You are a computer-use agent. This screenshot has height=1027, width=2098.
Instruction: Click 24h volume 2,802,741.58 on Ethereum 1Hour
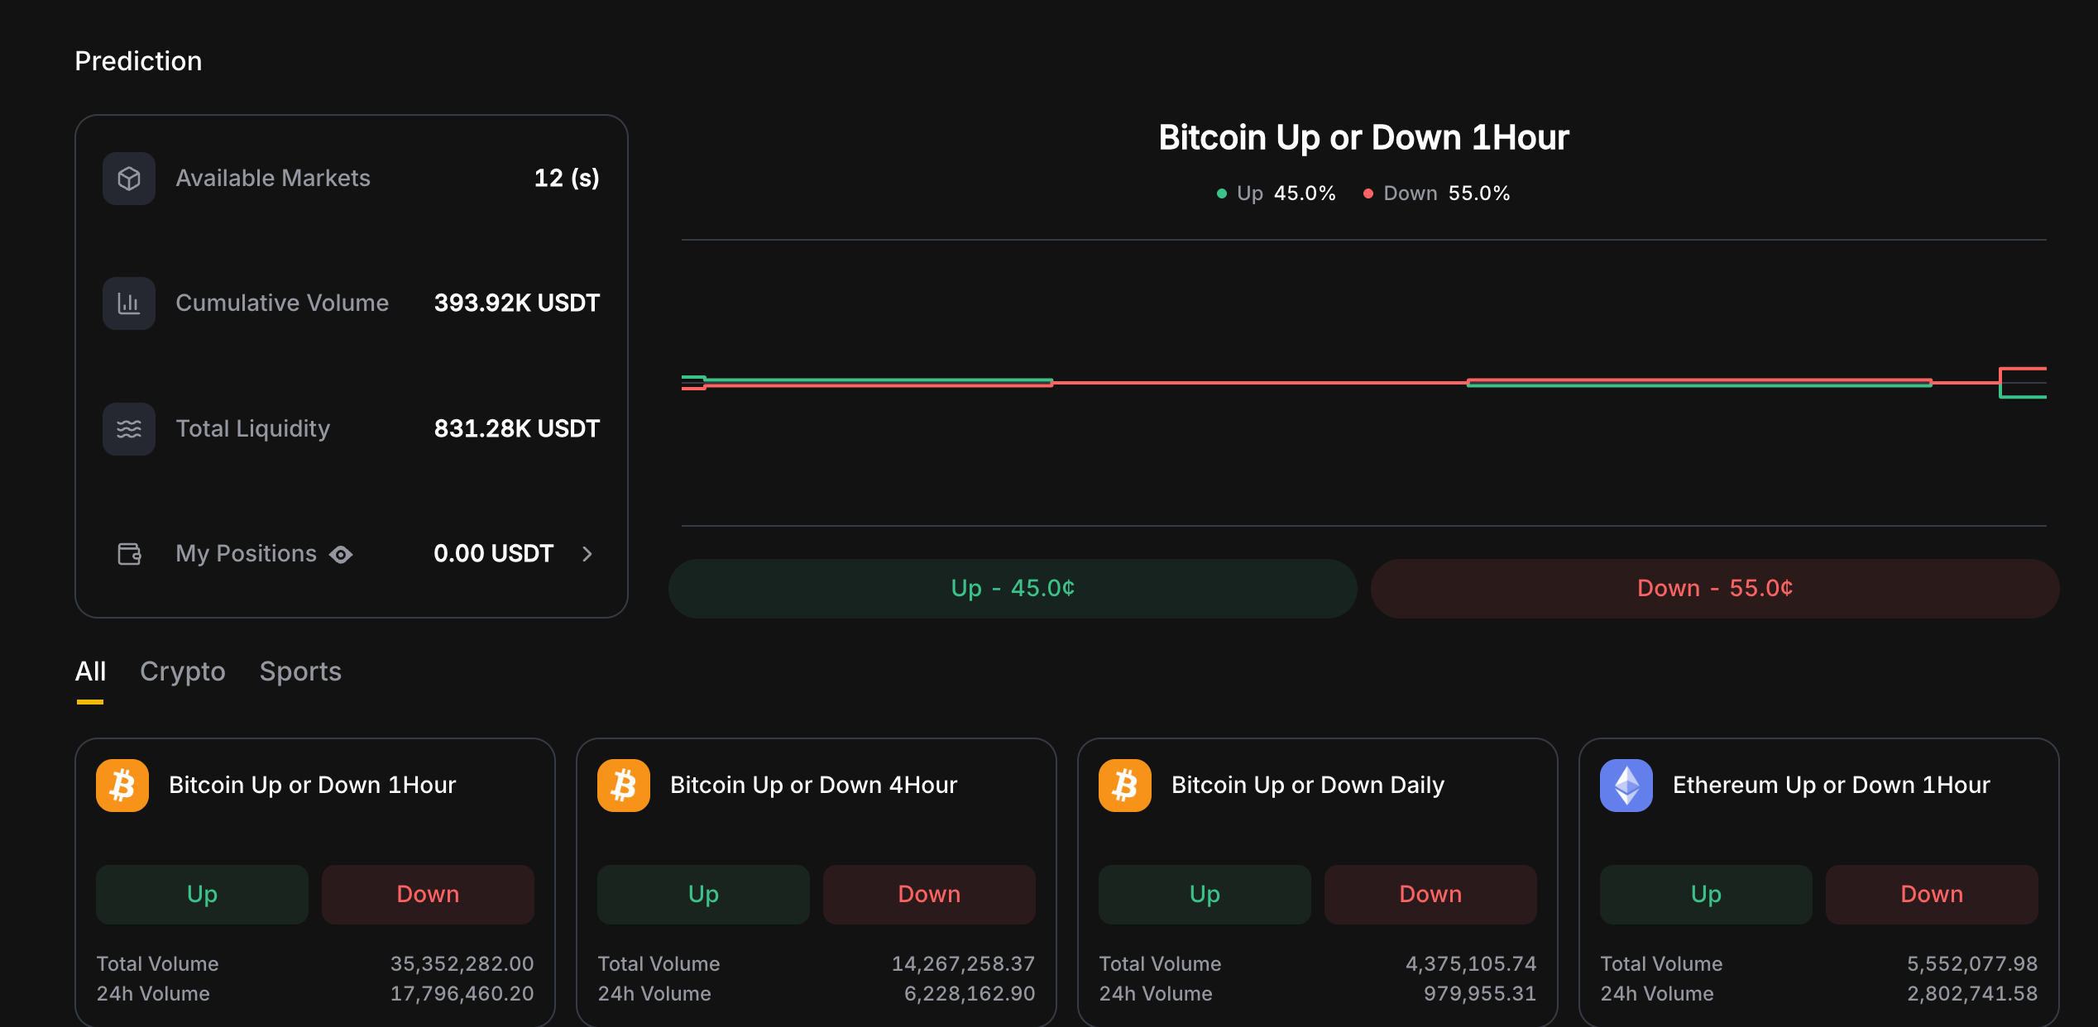pos(1972,993)
